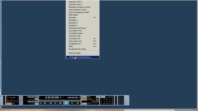Select SyncStation Status menu item
Screen dimensions: 198x111
point(83,33)
